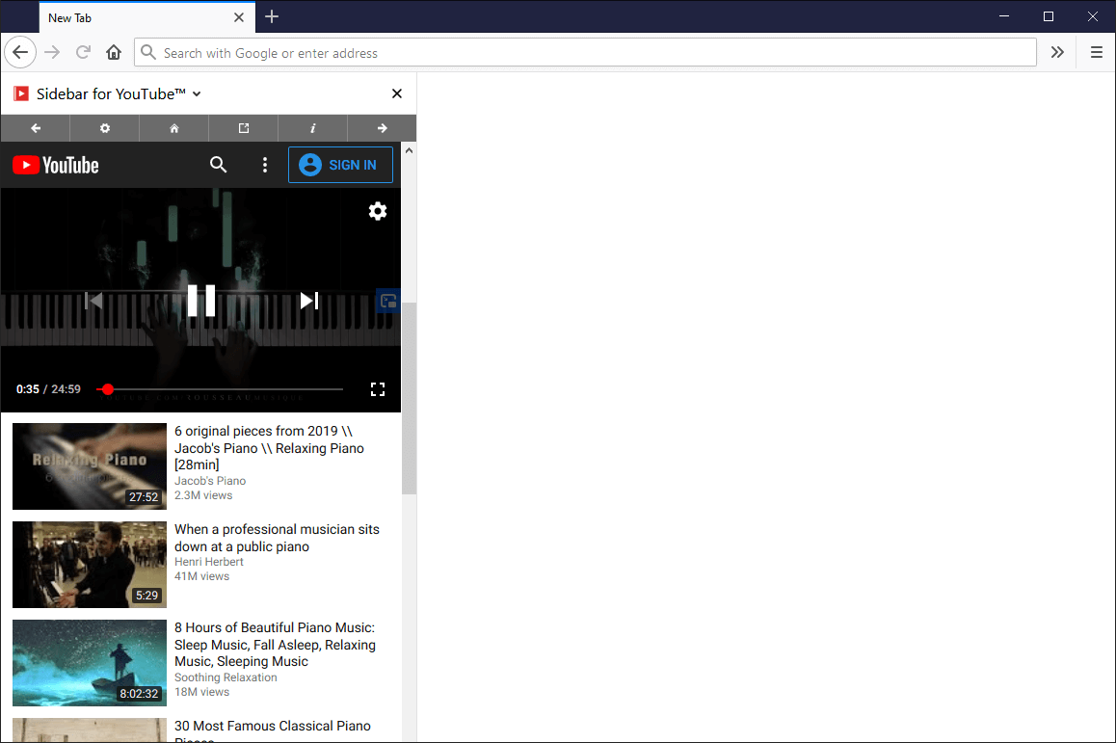Click the SIGN IN button
The height and width of the screenshot is (743, 1116).
[x=340, y=165]
